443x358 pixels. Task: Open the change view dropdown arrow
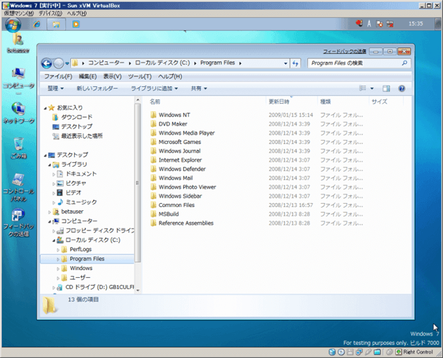point(372,89)
